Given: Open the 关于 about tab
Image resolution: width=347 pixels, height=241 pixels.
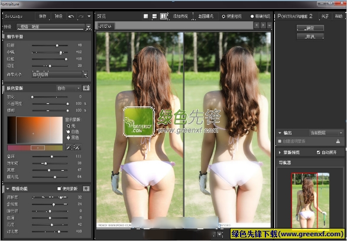Looking at the screenshot, I should (x=325, y=17).
